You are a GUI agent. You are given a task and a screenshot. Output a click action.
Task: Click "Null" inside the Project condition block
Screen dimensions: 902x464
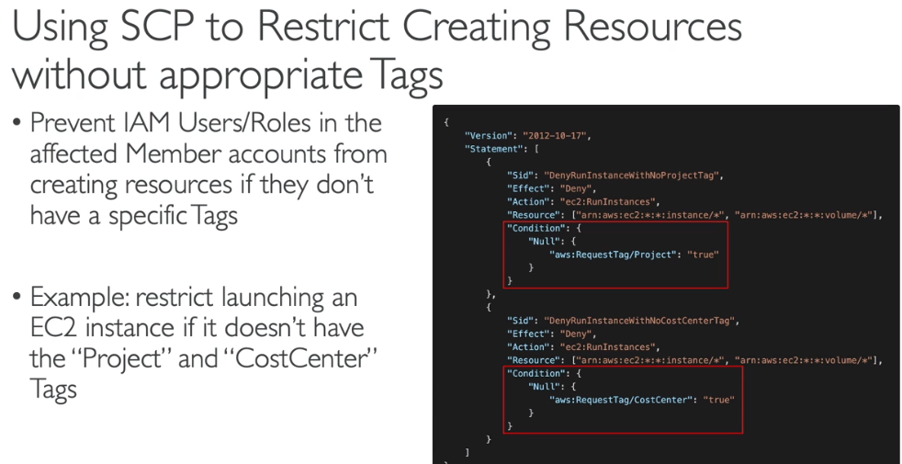[x=545, y=242]
